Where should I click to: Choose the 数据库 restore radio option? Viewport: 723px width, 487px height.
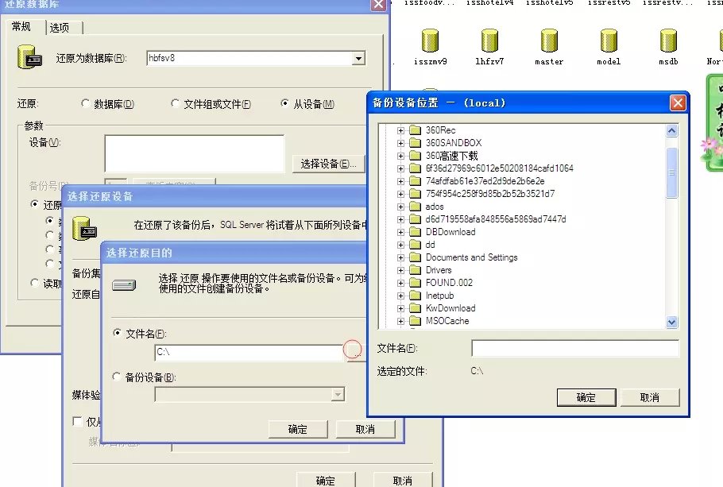click(86, 104)
